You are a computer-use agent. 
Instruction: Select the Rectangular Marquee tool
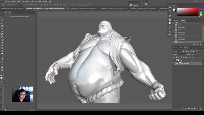pyautogui.click(x=2, y=18)
